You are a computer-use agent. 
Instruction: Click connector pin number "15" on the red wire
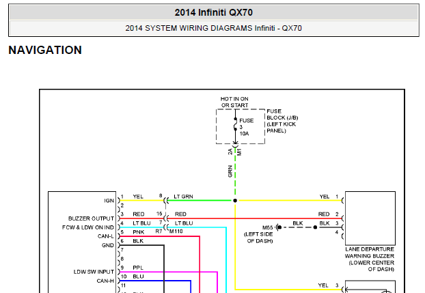point(159,214)
